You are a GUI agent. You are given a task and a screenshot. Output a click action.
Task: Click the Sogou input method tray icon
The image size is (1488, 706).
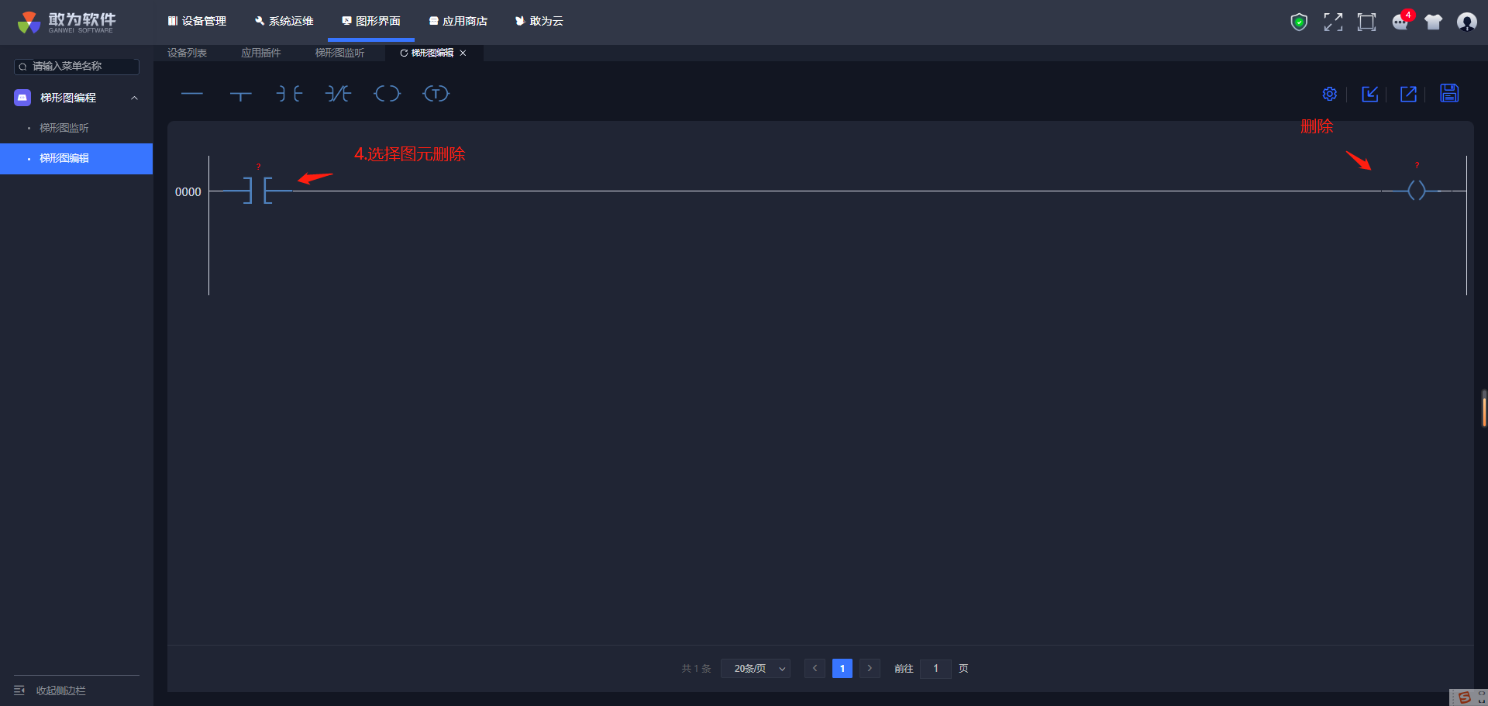tap(1464, 697)
